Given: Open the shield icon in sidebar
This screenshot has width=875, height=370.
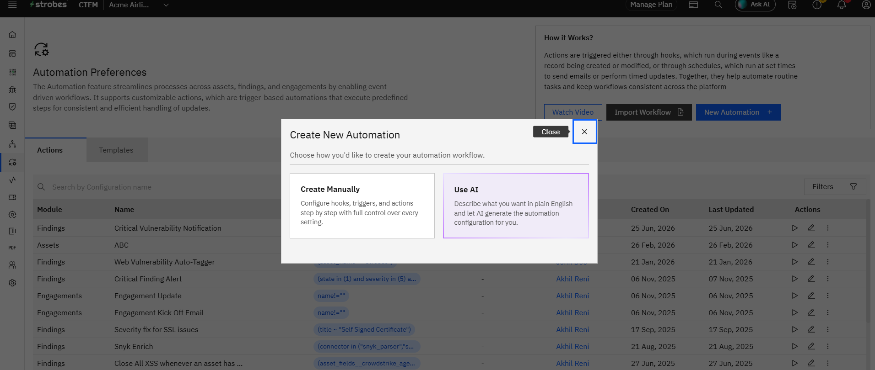Looking at the screenshot, I should click(12, 106).
